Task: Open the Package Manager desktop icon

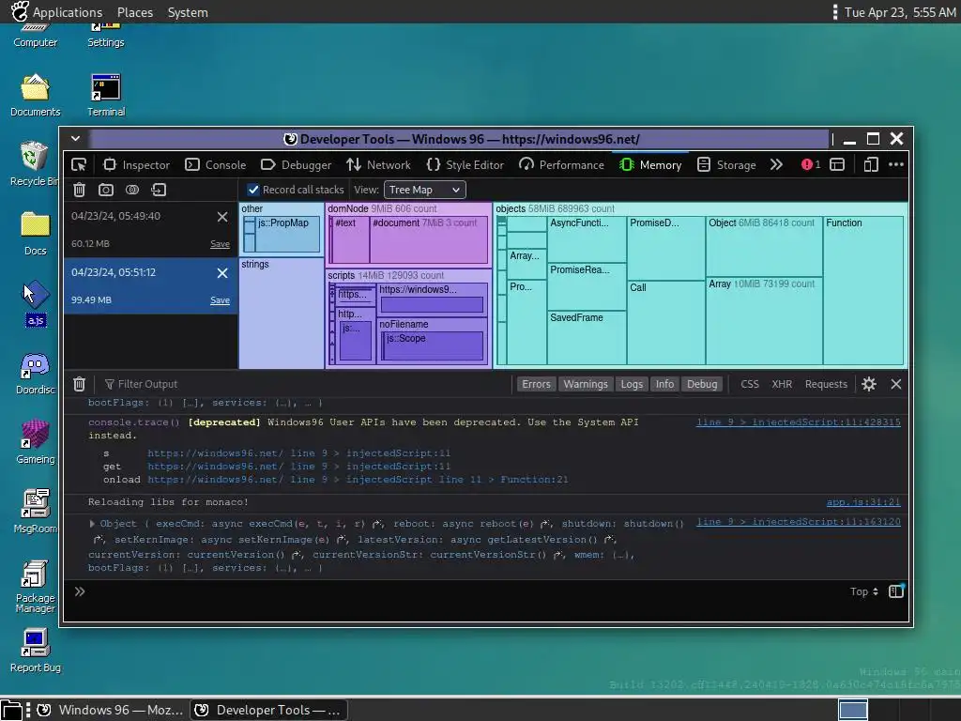Action: [35, 587]
